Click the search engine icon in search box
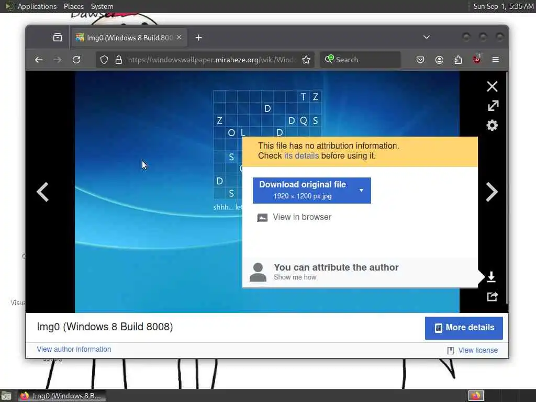Screen dimensions: 536x402 click(329, 59)
